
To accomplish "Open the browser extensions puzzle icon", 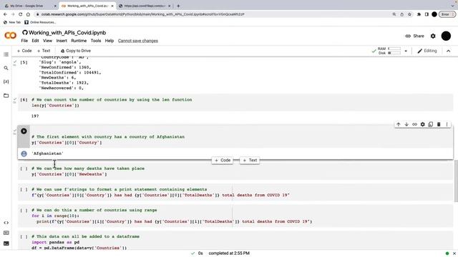I will pos(419,14).
